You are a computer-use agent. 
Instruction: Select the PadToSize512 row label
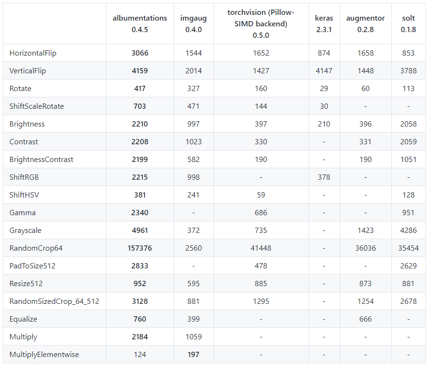[35, 266]
